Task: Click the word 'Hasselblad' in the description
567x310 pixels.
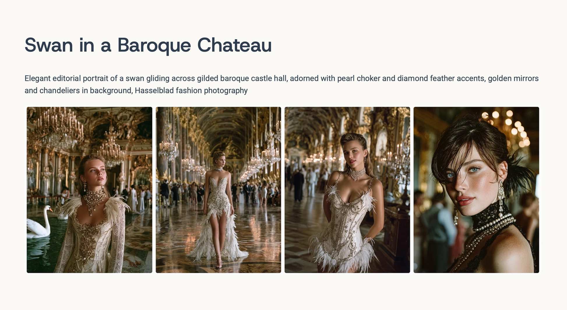Action: coord(154,91)
